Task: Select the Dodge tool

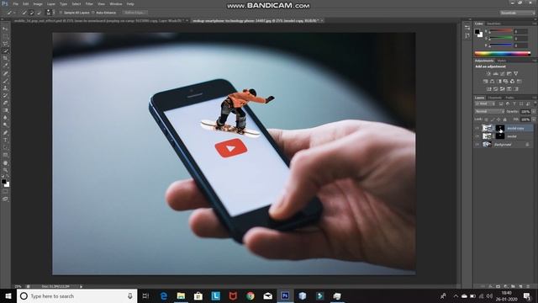Action: [5, 125]
